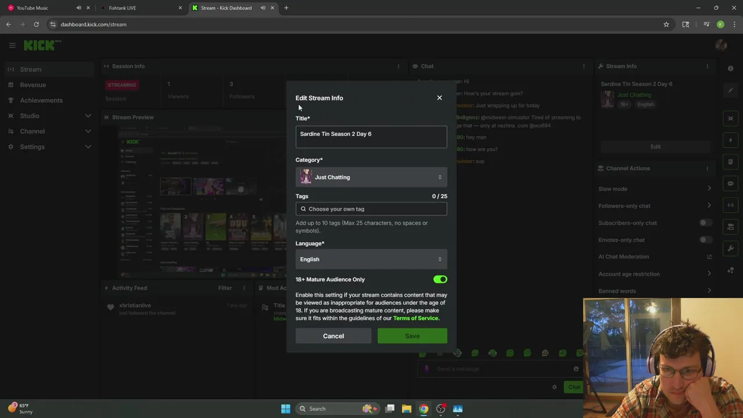Click the document icon in right toolbar
Image resolution: width=743 pixels, height=418 pixels.
coord(731,162)
